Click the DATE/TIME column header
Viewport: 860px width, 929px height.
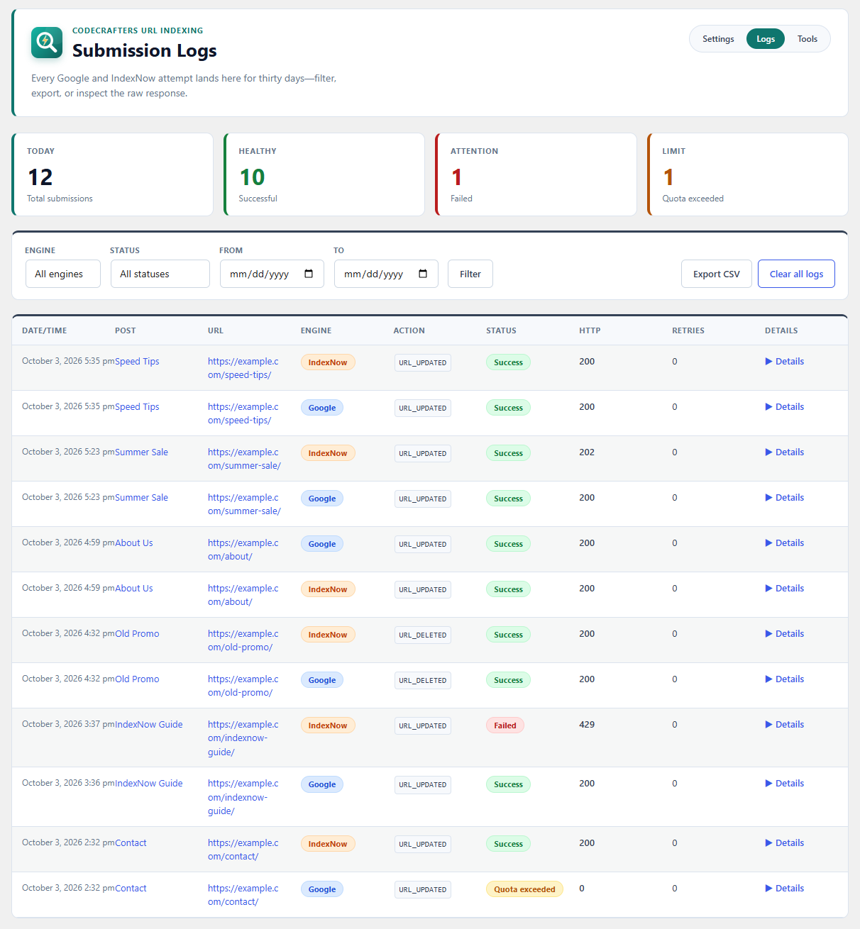pos(45,330)
